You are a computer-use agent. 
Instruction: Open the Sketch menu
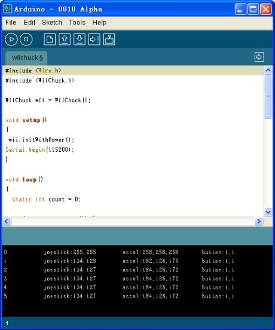coord(52,22)
